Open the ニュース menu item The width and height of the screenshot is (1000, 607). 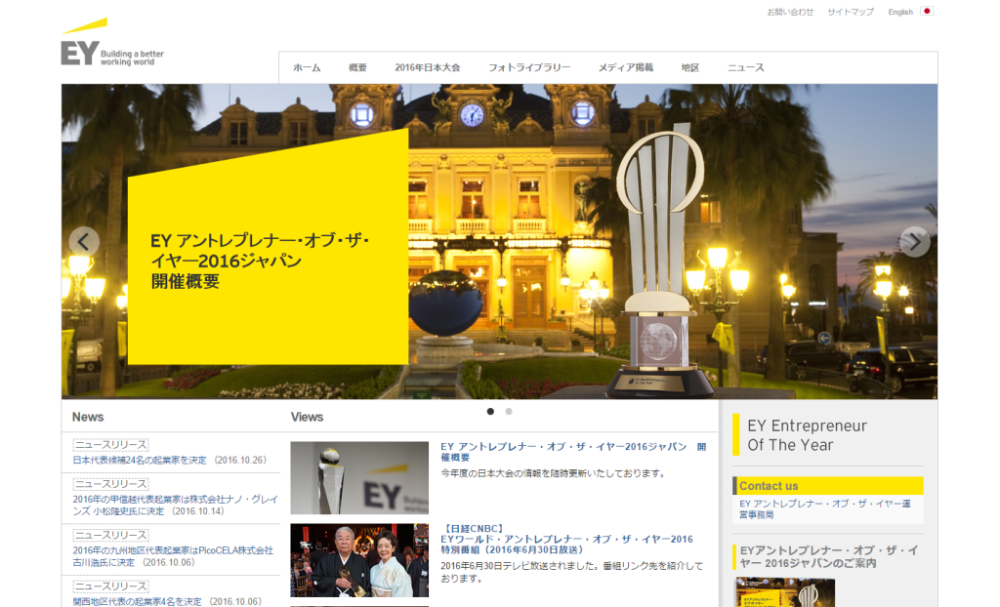745,67
